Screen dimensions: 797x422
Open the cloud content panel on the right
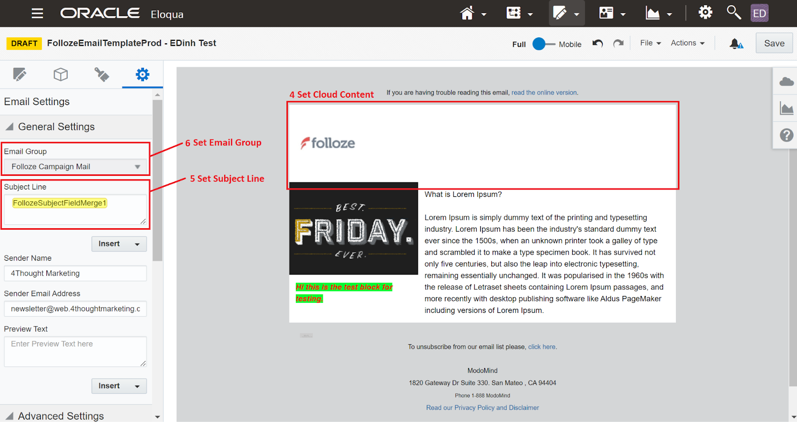[785, 81]
